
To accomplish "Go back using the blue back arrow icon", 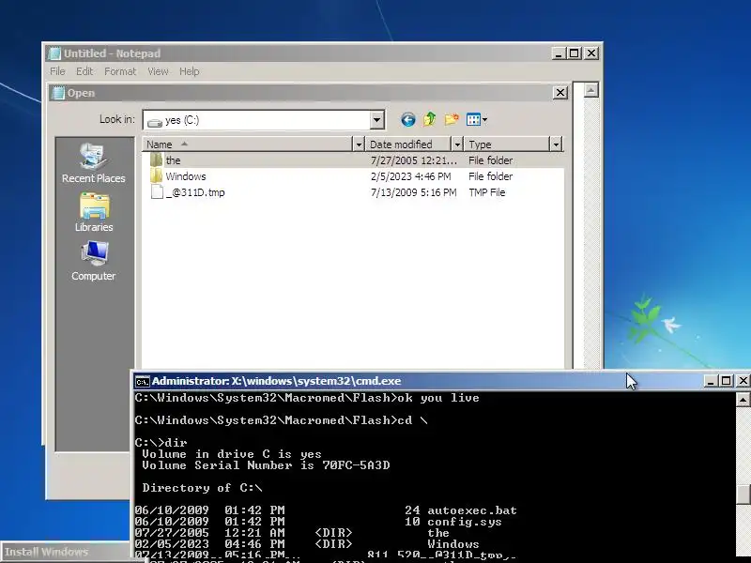I will pos(408,119).
